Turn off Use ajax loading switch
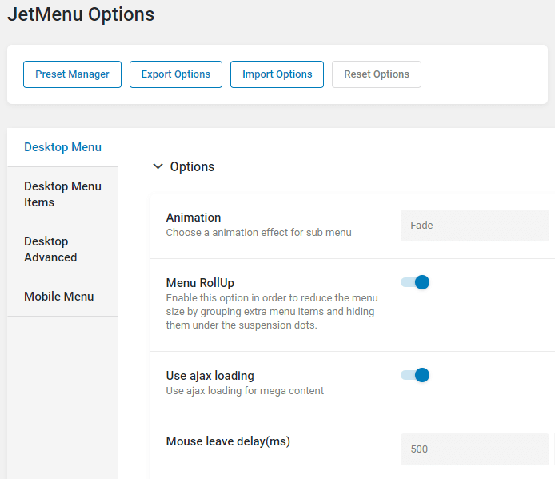555x479 pixels. [415, 375]
